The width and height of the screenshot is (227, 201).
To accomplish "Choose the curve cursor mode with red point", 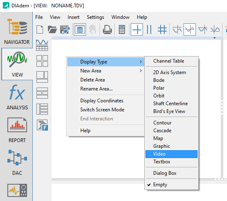I will [190, 29].
